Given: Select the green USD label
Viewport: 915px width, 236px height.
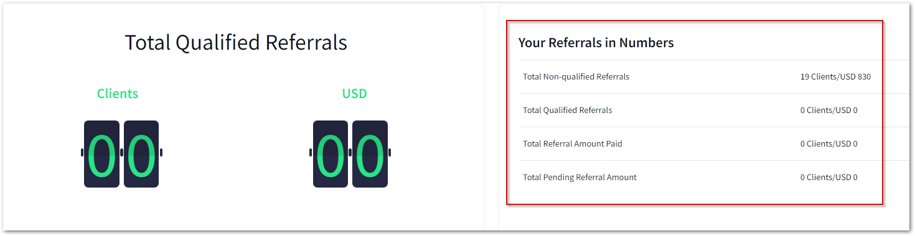Looking at the screenshot, I should coord(355,94).
